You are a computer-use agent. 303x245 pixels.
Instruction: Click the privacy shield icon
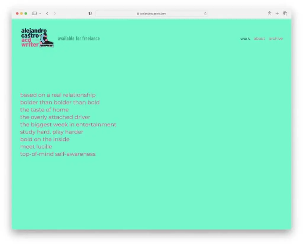click(90, 14)
